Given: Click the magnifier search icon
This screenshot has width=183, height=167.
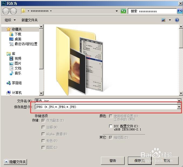Looking at the screenshot, I should pos(180,11).
